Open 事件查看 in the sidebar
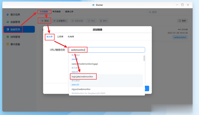 [15, 44]
